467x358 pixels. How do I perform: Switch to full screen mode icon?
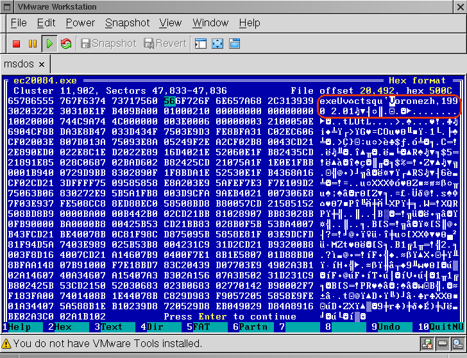tap(217, 44)
